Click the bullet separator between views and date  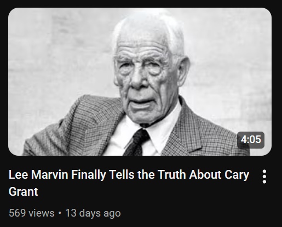[60, 213]
